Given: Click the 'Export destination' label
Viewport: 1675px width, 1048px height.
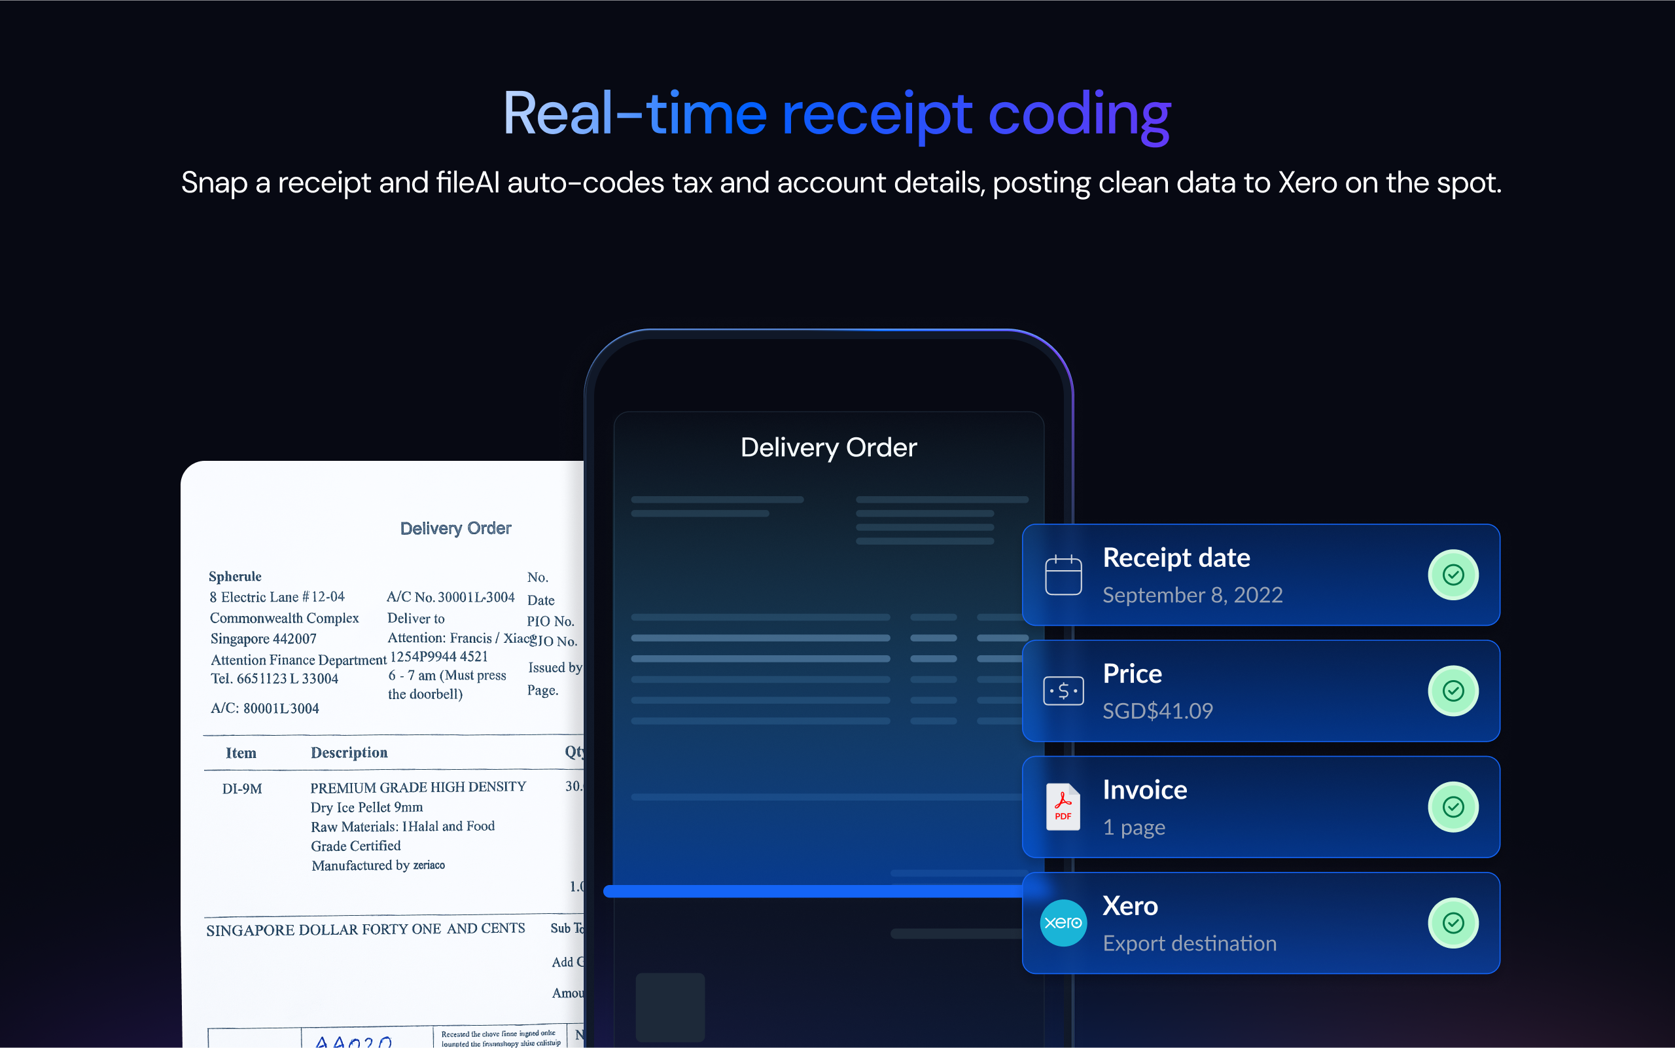Looking at the screenshot, I should pos(1190,943).
